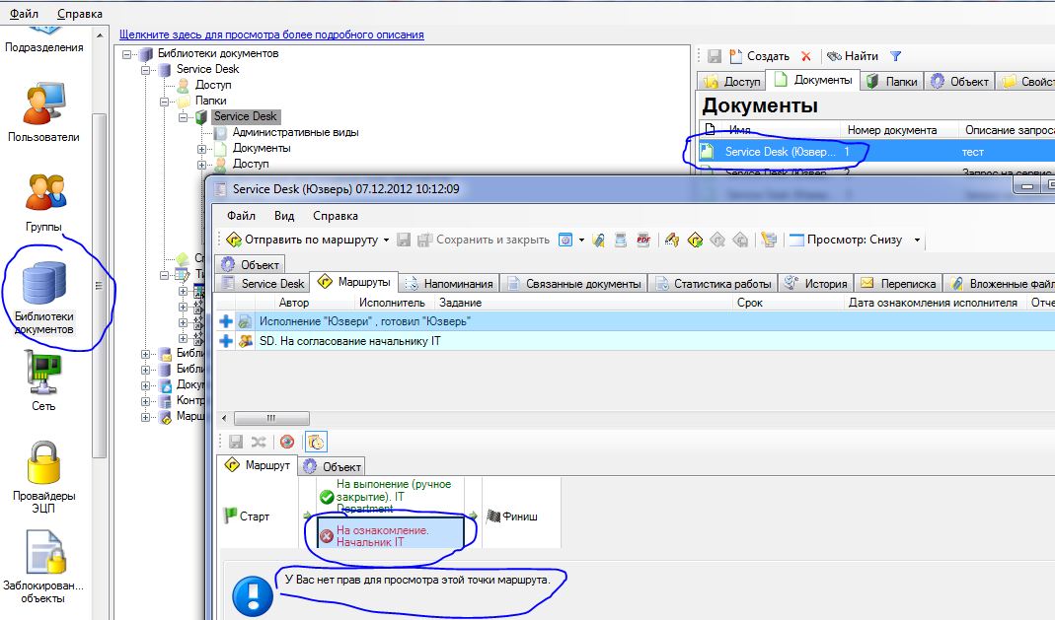Select Административные виды in the tree
Viewport: 1055px width, 620px height.
pyautogui.click(x=295, y=132)
